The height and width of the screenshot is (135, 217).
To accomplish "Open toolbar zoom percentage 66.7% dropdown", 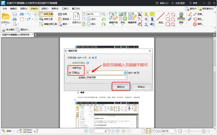I will pos(100,14).
